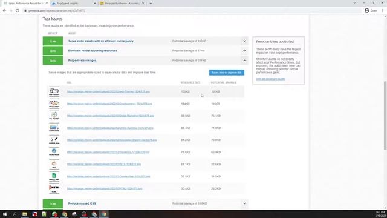387x218 pixels.
Task: Open File Explorer from the taskbar
Action: pos(25,214)
